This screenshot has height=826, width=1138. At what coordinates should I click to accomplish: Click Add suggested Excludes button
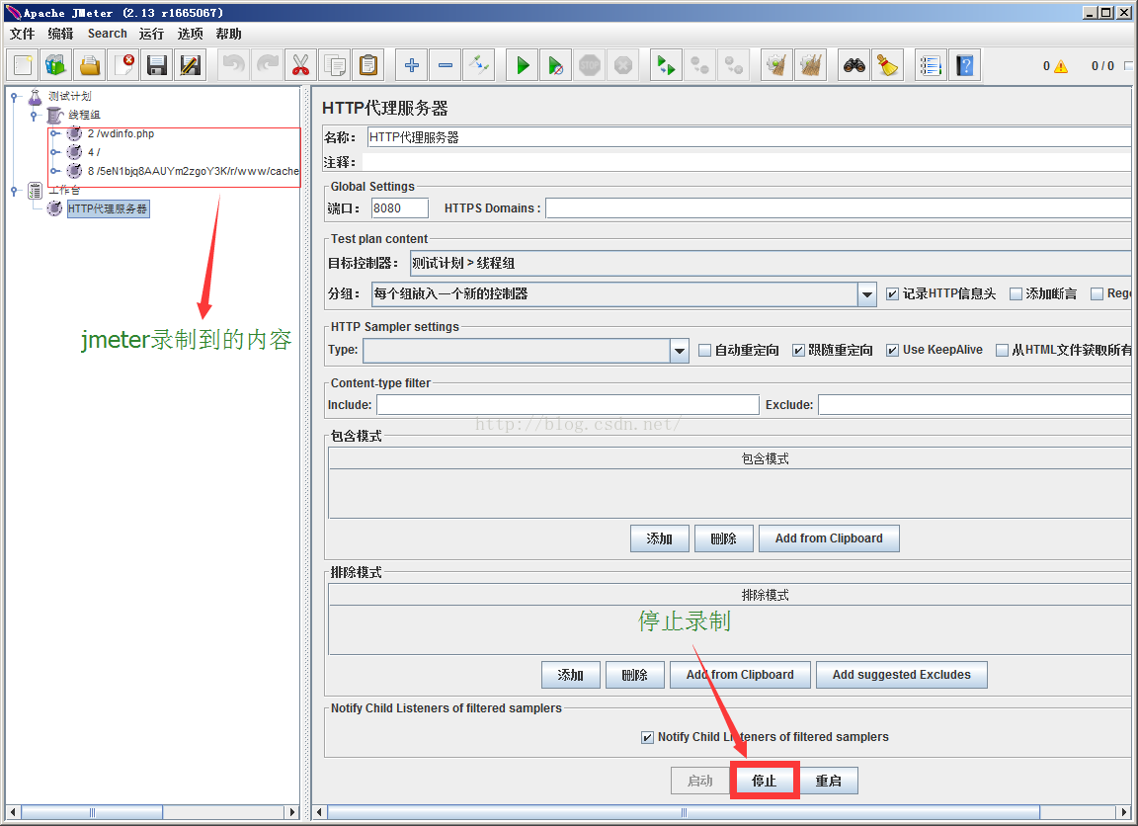(x=901, y=674)
